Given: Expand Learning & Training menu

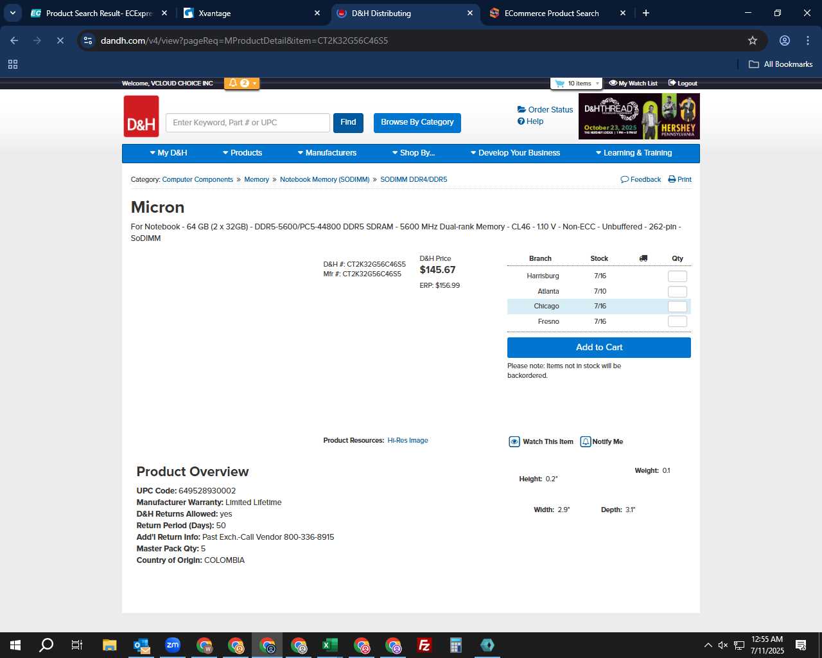Looking at the screenshot, I should pos(634,153).
